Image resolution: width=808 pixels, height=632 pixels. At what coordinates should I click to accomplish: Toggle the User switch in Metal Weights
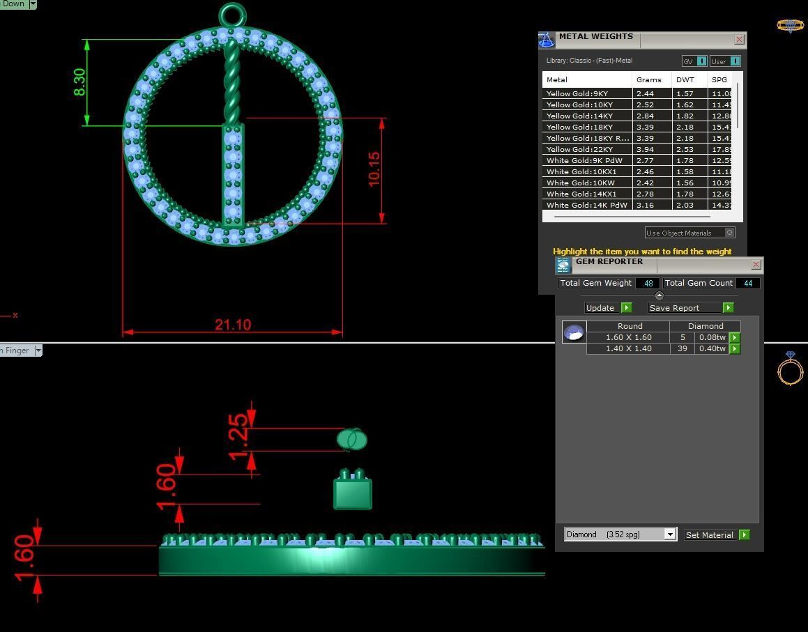tap(735, 61)
